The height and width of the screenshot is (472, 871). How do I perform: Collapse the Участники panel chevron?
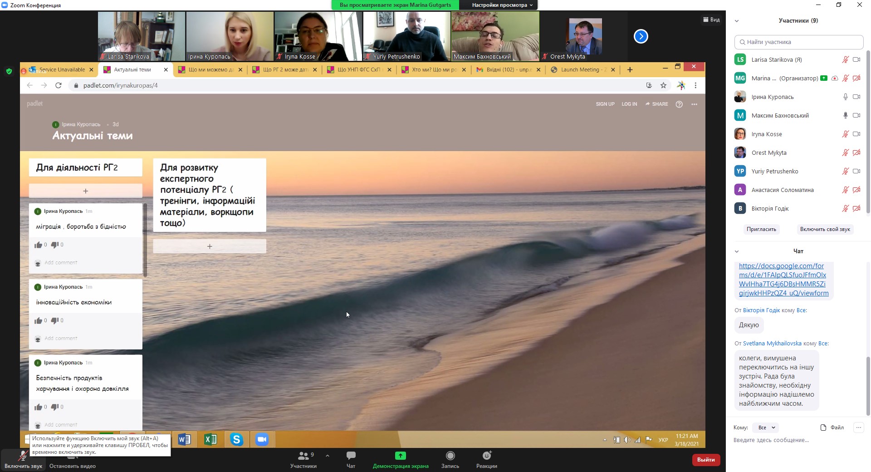pyautogui.click(x=737, y=21)
